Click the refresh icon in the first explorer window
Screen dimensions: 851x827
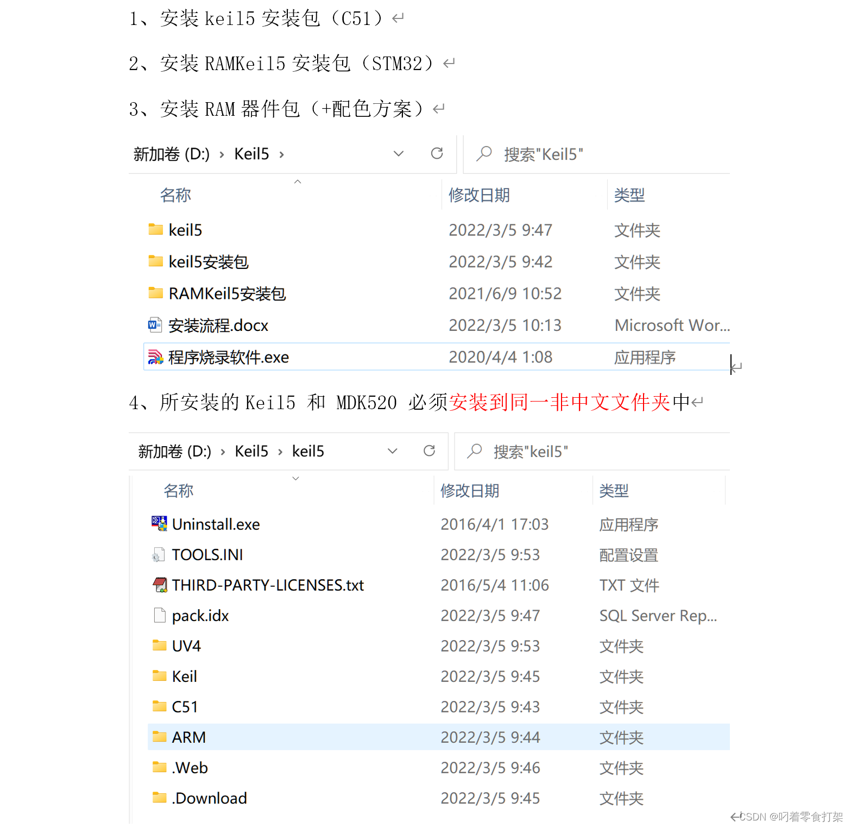[437, 154]
